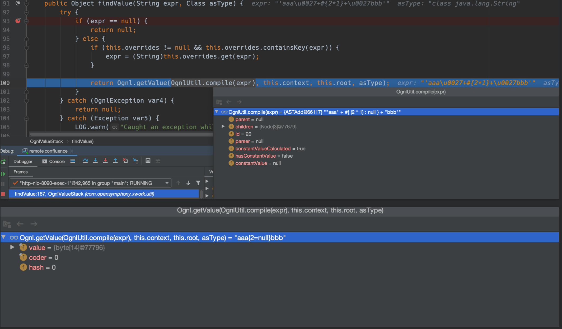Collapse the OgnlUtil.compile(expr) result node
Screen dimensions: 562x329
point(217,112)
